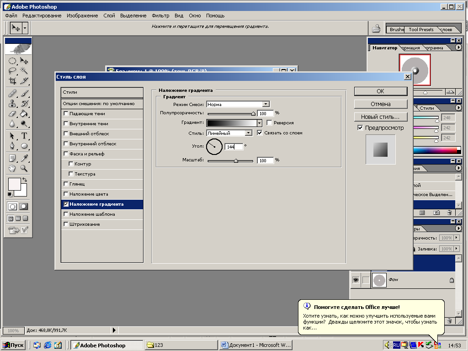Open status bar info arrow

point(114,330)
